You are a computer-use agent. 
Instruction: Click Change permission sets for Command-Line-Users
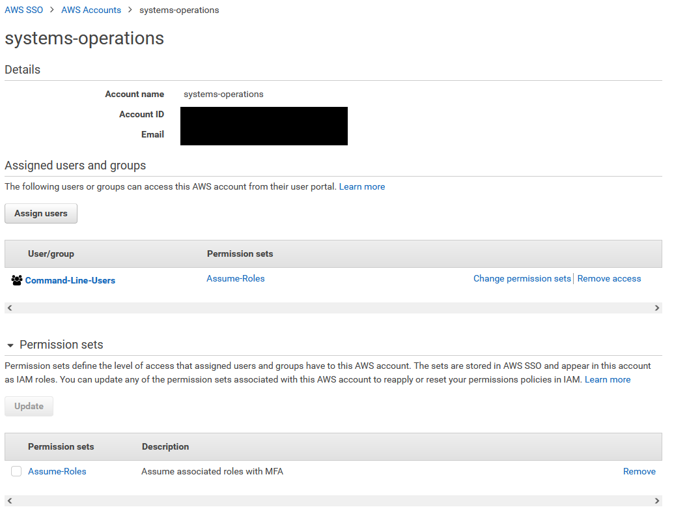tap(522, 278)
